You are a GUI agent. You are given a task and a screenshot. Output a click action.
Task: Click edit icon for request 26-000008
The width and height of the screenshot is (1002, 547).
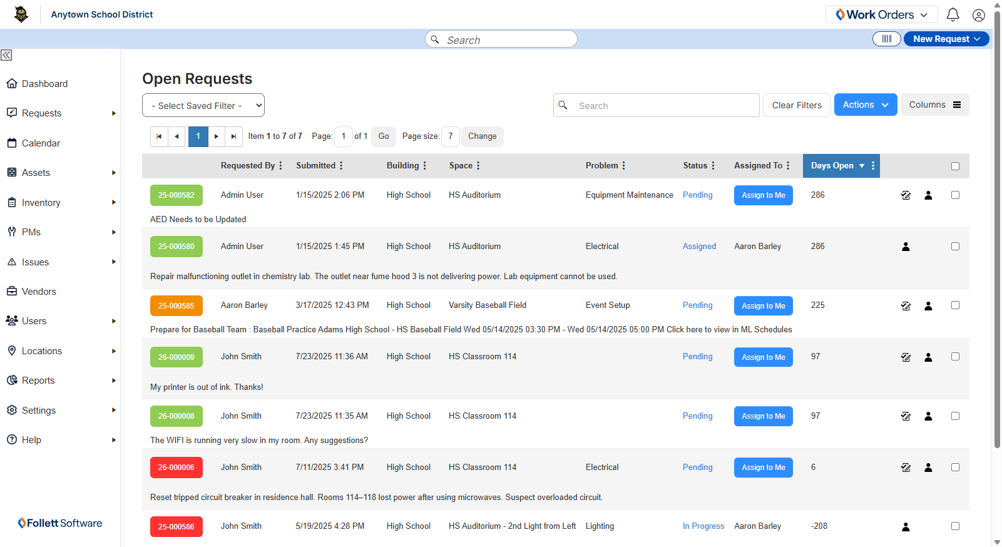(906, 416)
